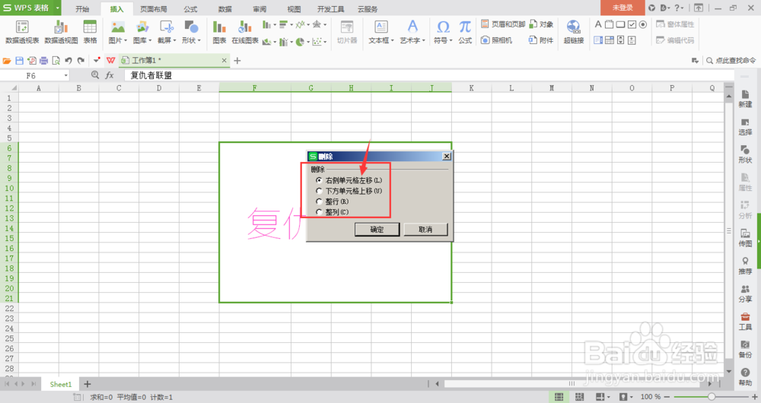Click the zoom in plus button

(x=755, y=397)
